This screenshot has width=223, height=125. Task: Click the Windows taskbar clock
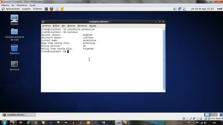pyautogui.click(x=214, y=123)
